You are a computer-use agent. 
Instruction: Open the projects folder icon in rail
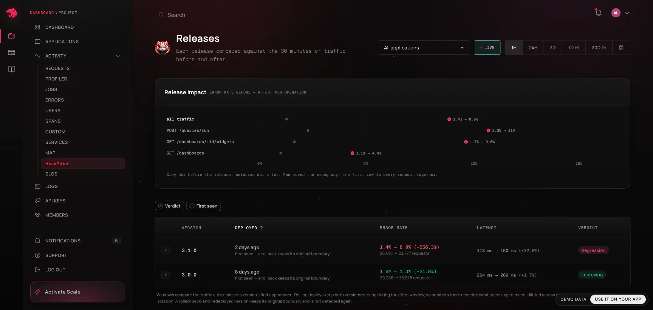[11, 36]
